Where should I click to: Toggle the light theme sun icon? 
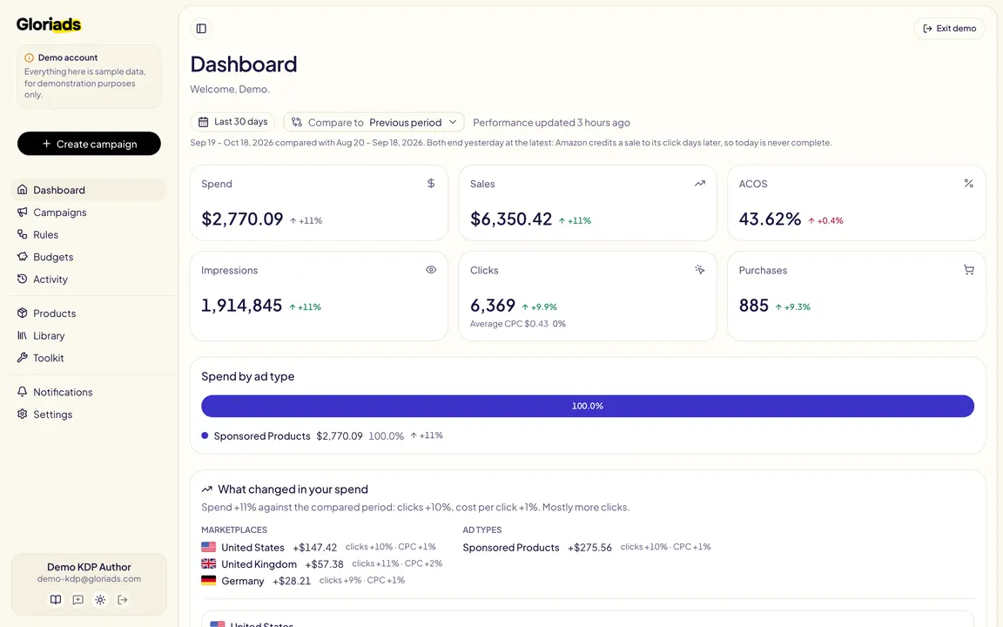pyautogui.click(x=100, y=599)
